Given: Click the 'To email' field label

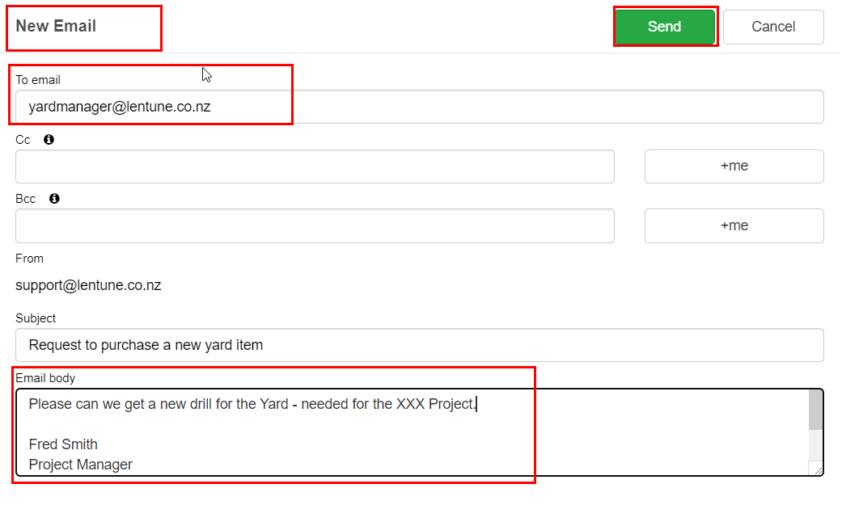Looking at the screenshot, I should point(37,80).
